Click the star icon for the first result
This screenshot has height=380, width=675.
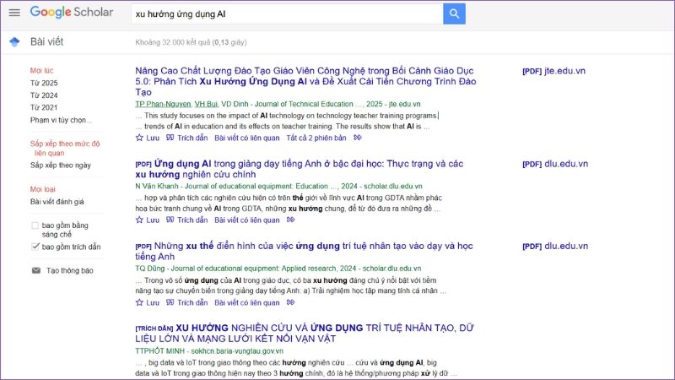139,138
